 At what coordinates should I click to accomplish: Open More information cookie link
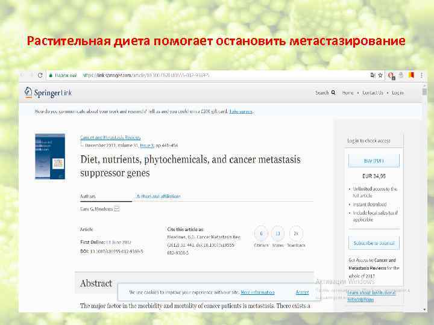point(257,292)
